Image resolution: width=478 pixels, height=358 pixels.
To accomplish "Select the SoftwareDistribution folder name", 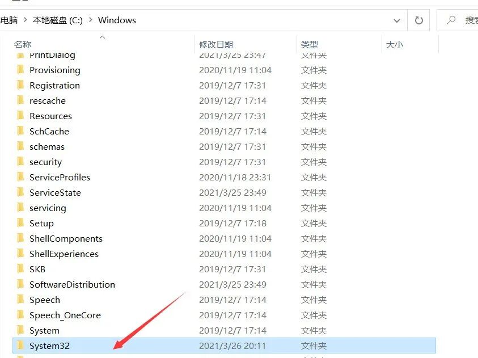I will click(x=72, y=284).
